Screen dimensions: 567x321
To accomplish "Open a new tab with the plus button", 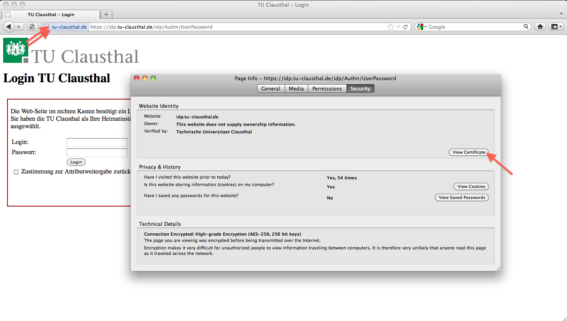I will coord(106,15).
